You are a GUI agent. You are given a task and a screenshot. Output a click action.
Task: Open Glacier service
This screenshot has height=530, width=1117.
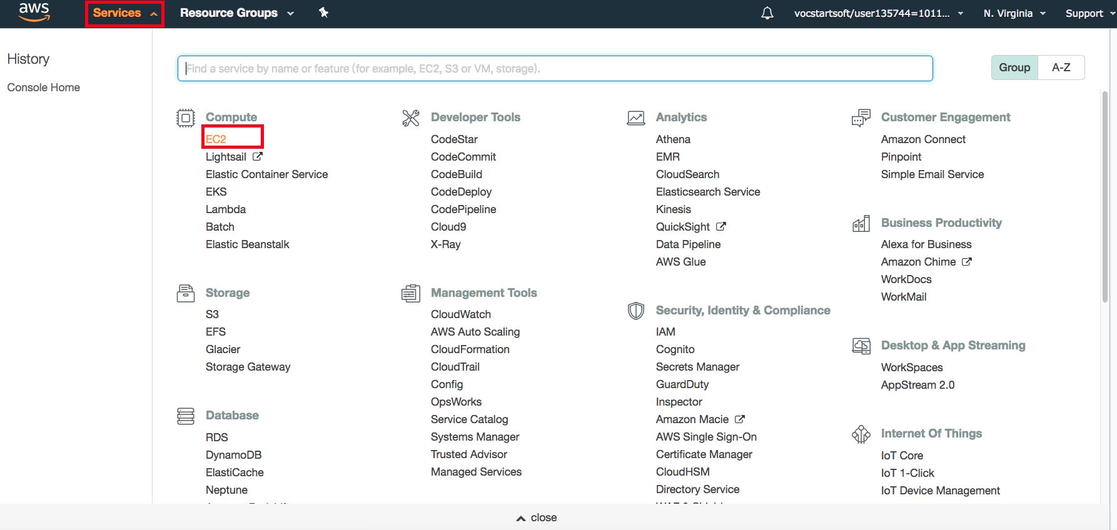click(223, 349)
